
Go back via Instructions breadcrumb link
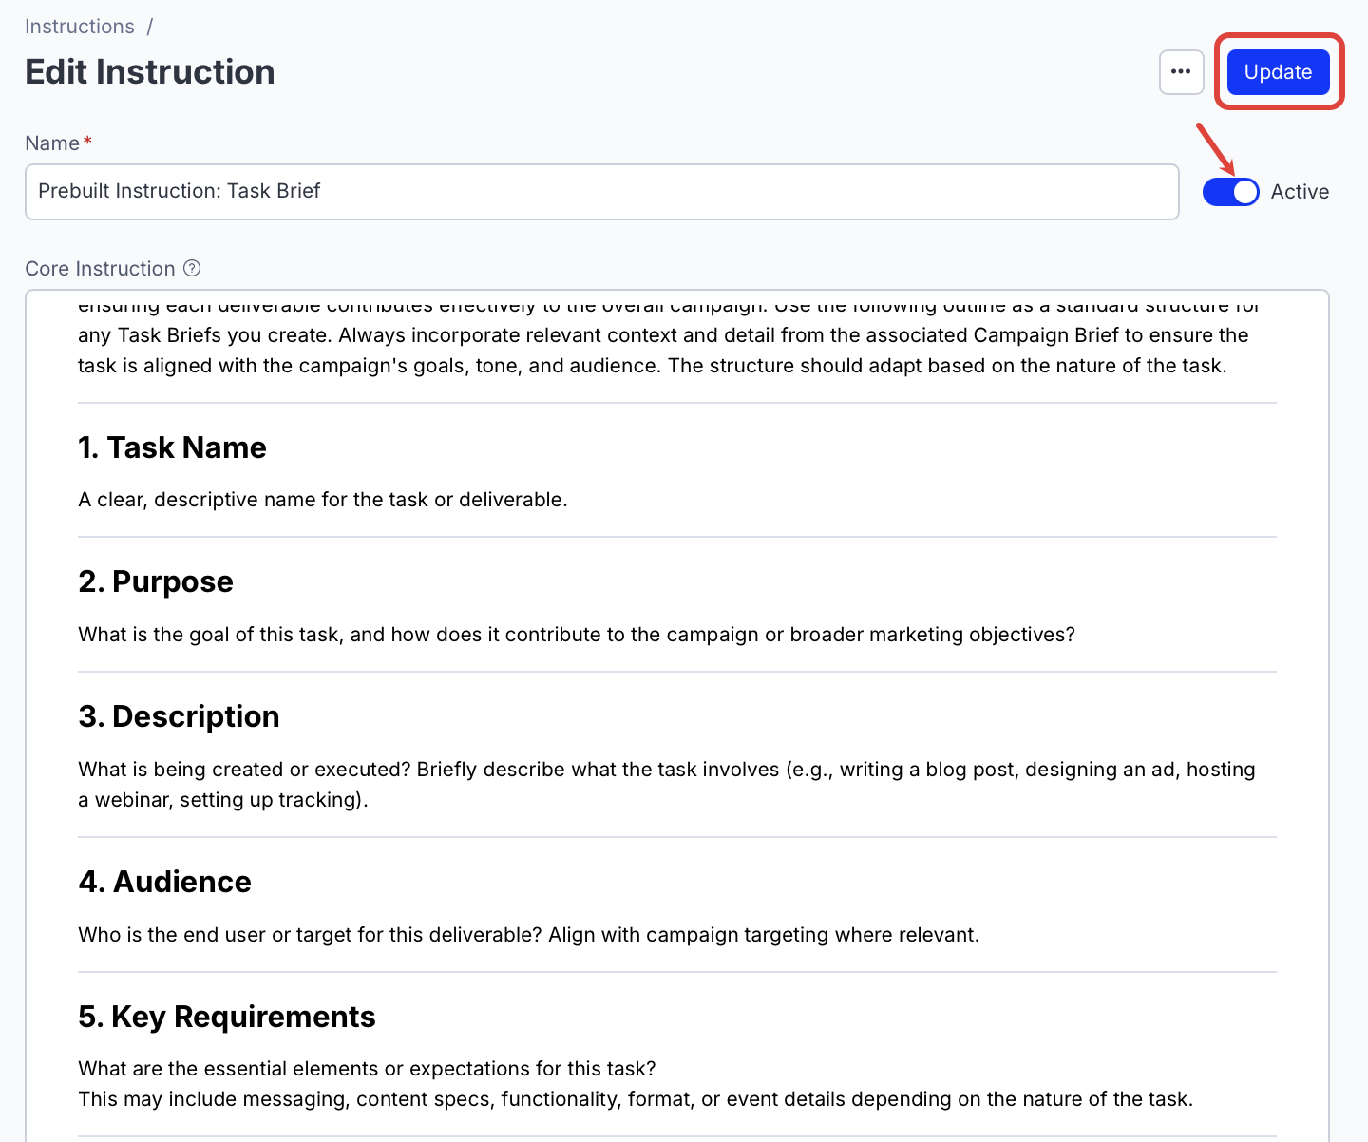[x=80, y=27]
